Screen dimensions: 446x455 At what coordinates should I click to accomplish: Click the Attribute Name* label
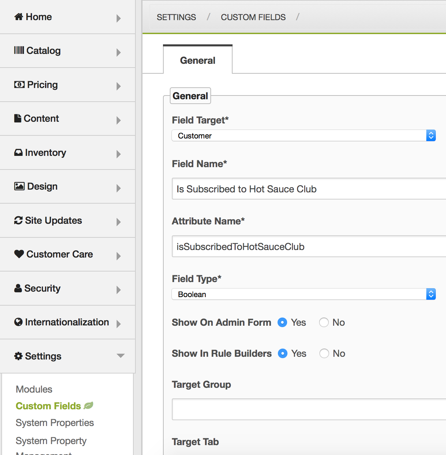pos(208,221)
